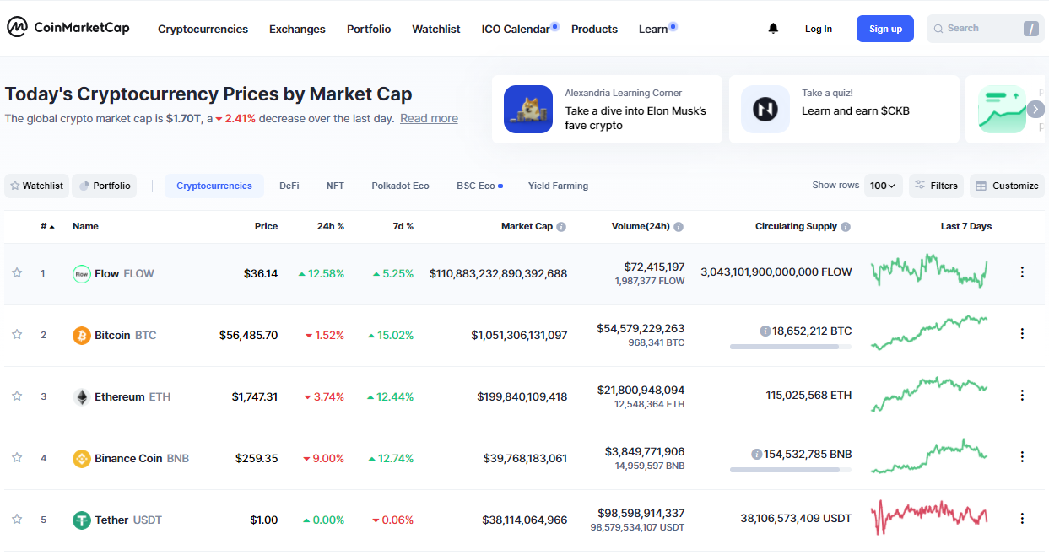The width and height of the screenshot is (1049, 555).
Task: Toggle the Bitcoin watchlist star
Action: 17,334
